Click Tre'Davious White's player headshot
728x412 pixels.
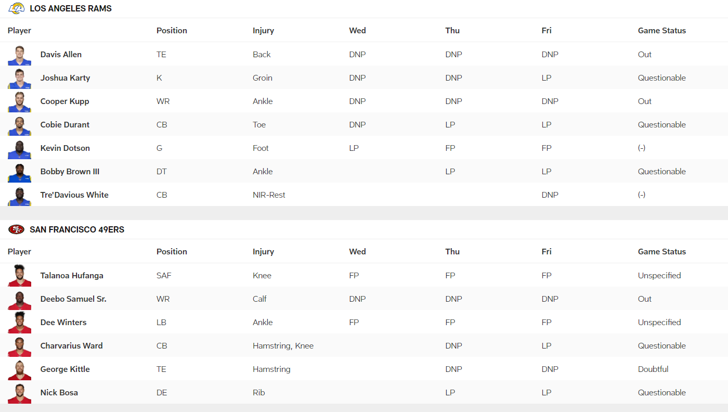coord(19,195)
